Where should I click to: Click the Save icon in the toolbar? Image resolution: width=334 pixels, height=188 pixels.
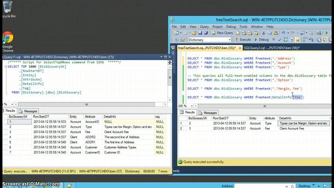click(x=200, y=33)
